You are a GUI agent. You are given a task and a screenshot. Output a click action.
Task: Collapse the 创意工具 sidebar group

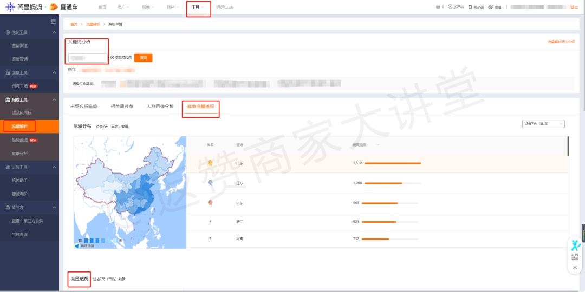(54, 72)
